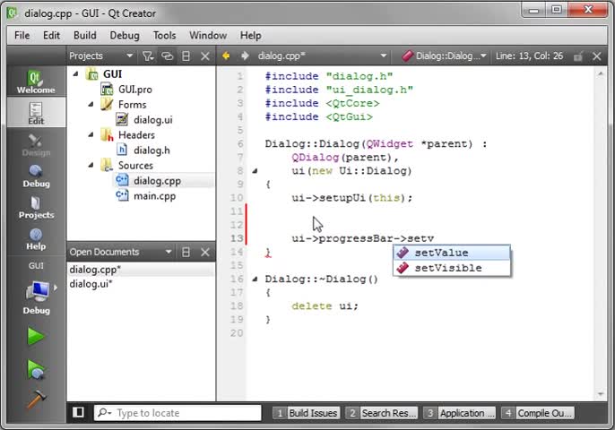Click the Headers folder label
615x430 pixels.
136,135
